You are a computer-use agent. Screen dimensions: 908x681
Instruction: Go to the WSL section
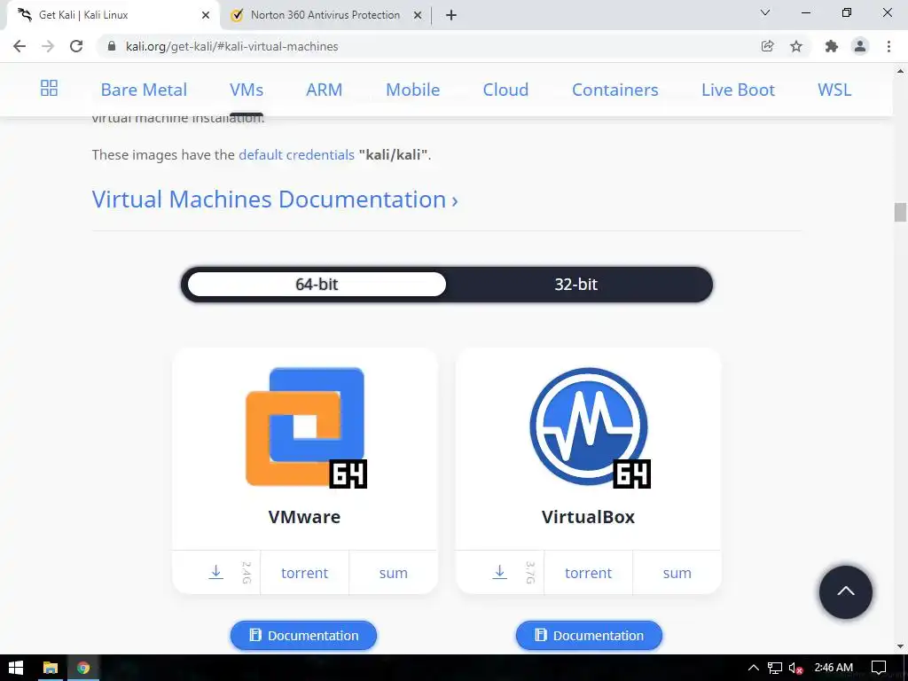pos(834,90)
